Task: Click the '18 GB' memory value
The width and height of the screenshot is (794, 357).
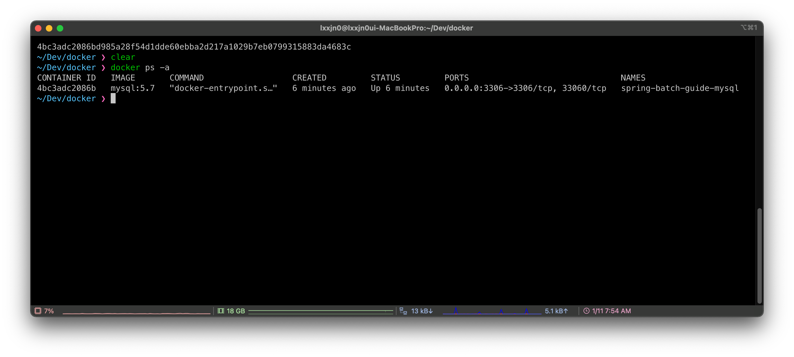Action: coord(236,311)
